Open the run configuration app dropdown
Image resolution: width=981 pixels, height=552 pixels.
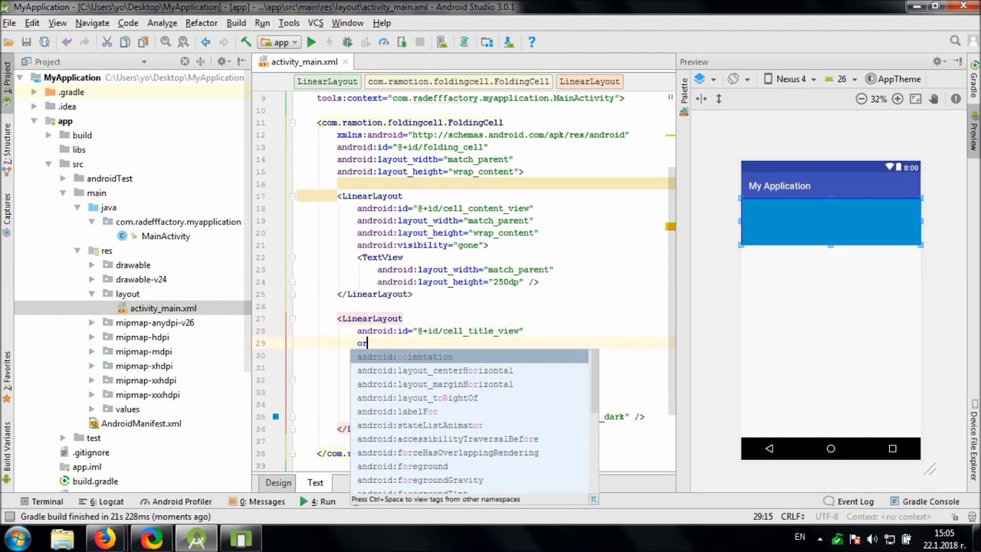pyautogui.click(x=279, y=42)
